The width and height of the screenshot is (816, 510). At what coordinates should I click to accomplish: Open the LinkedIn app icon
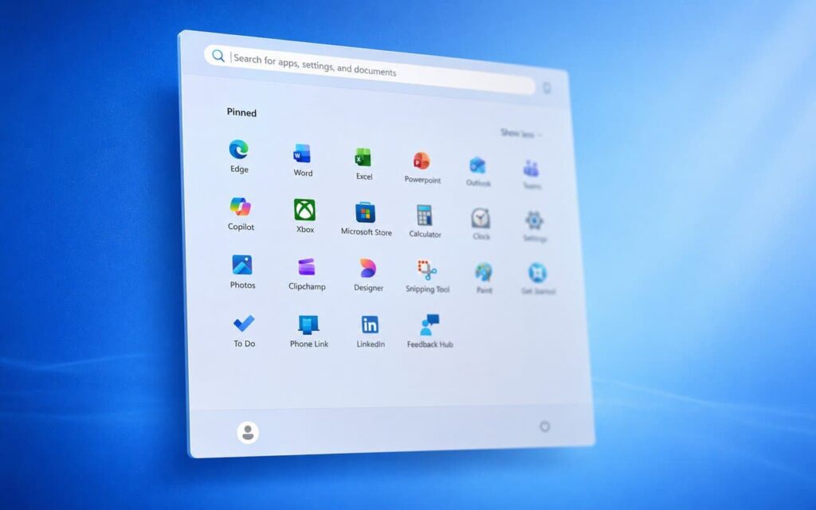click(370, 325)
